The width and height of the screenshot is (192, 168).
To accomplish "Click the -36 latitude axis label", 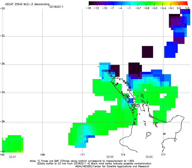I will pyautogui.click(x=2, y=92).
